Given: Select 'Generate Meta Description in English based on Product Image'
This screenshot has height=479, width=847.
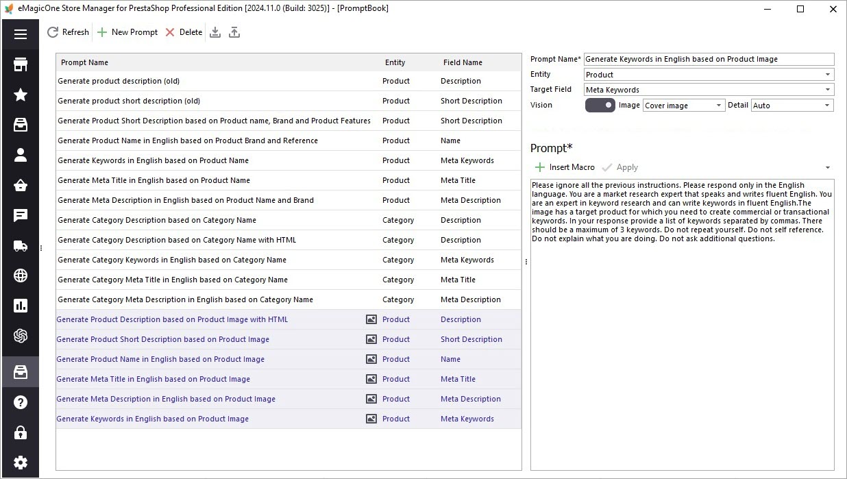Looking at the screenshot, I should coord(289,399).
